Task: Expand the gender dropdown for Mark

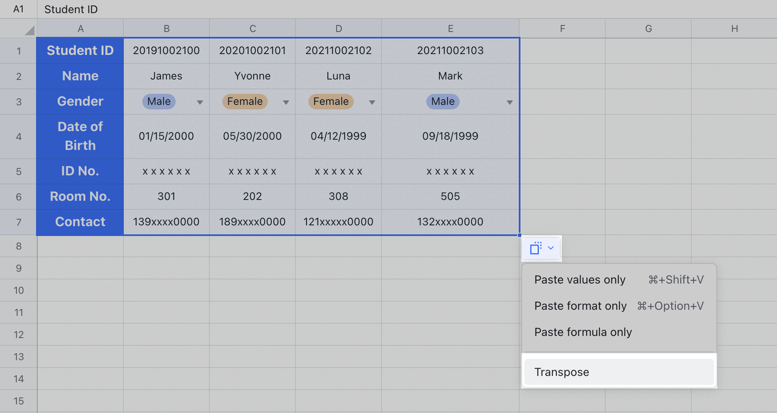Action: tap(510, 102)
